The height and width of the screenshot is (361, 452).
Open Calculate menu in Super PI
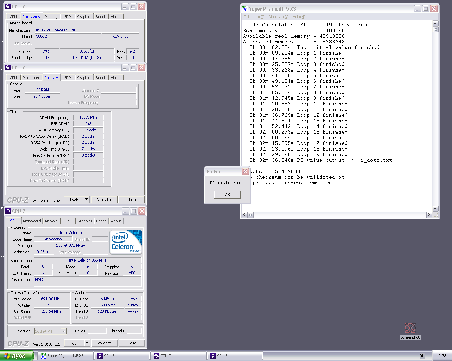pyautogui.click(x=254, y=17)
